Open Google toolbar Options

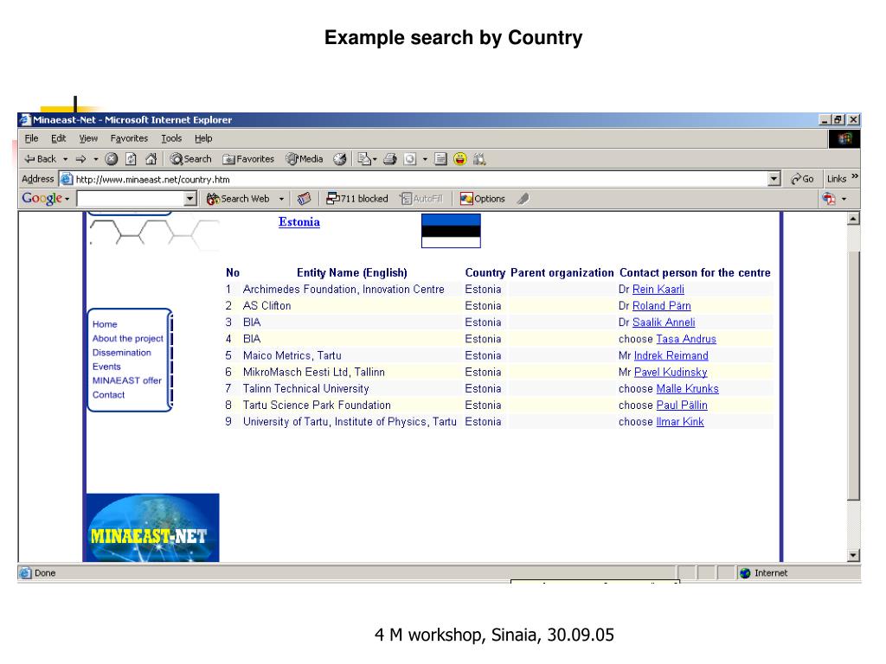(482, 199)
